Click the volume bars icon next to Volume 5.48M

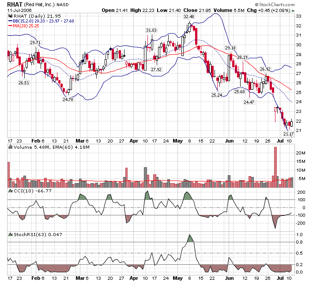[10, 147]
